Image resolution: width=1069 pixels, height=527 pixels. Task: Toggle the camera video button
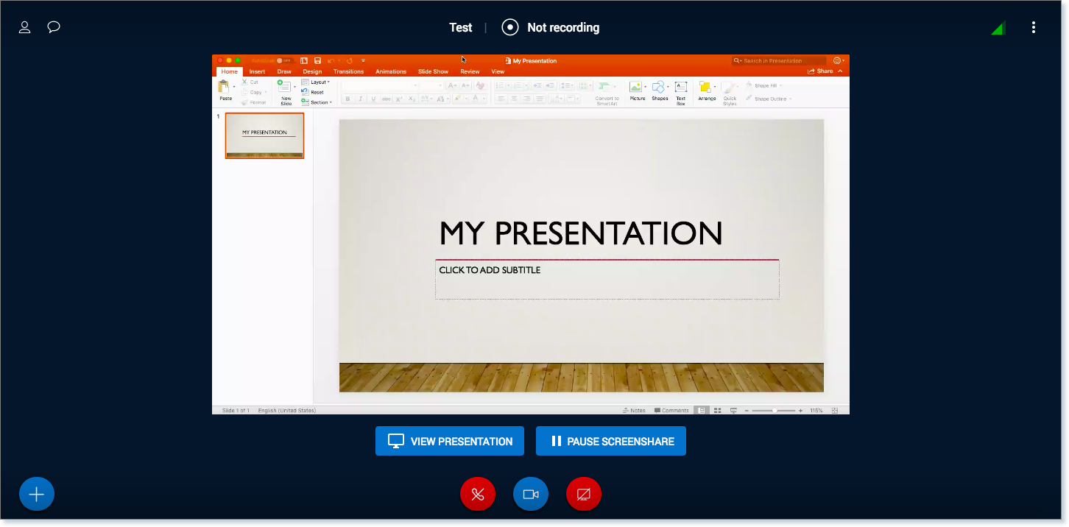point(531,494)
